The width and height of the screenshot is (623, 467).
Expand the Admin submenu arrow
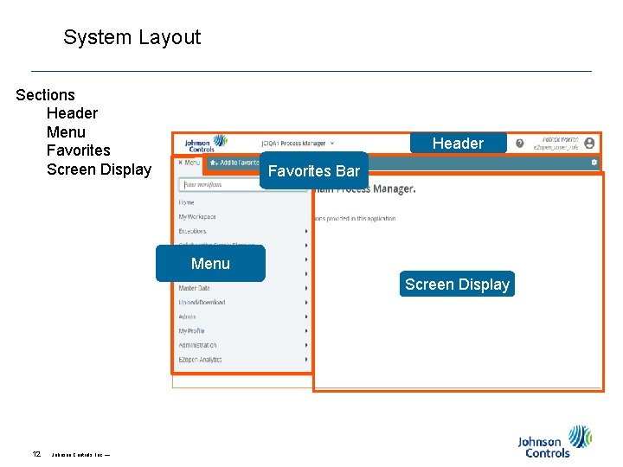click(x=306, y=317)
